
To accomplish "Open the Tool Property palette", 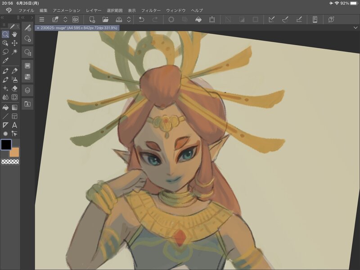I will (27, 39).
